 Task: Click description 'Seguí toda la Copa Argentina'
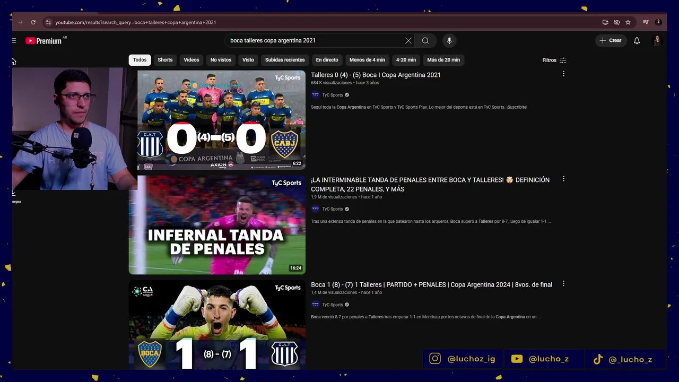[x=419, y=107]
